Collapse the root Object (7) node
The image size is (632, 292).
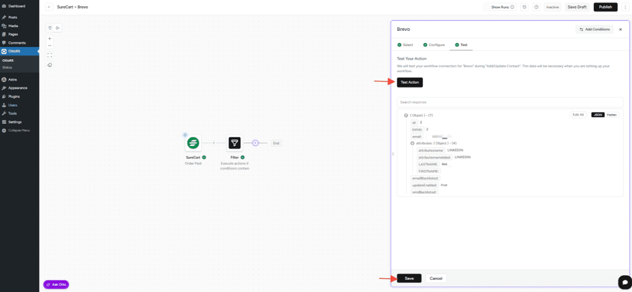[405, 115]
